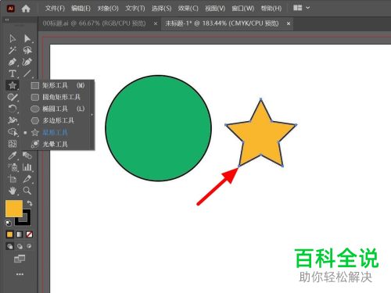Screen dimensions: 391x293
Task: Swap fill and stroke colors
Action: coord(30,203)
